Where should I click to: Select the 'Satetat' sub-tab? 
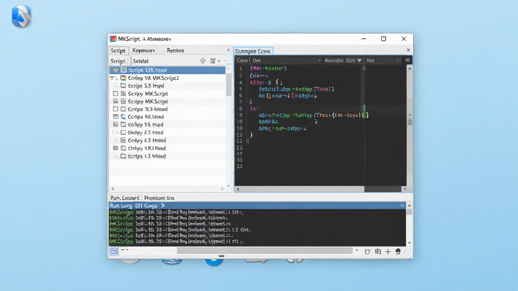pyautogui.click(x=141, y=61)
